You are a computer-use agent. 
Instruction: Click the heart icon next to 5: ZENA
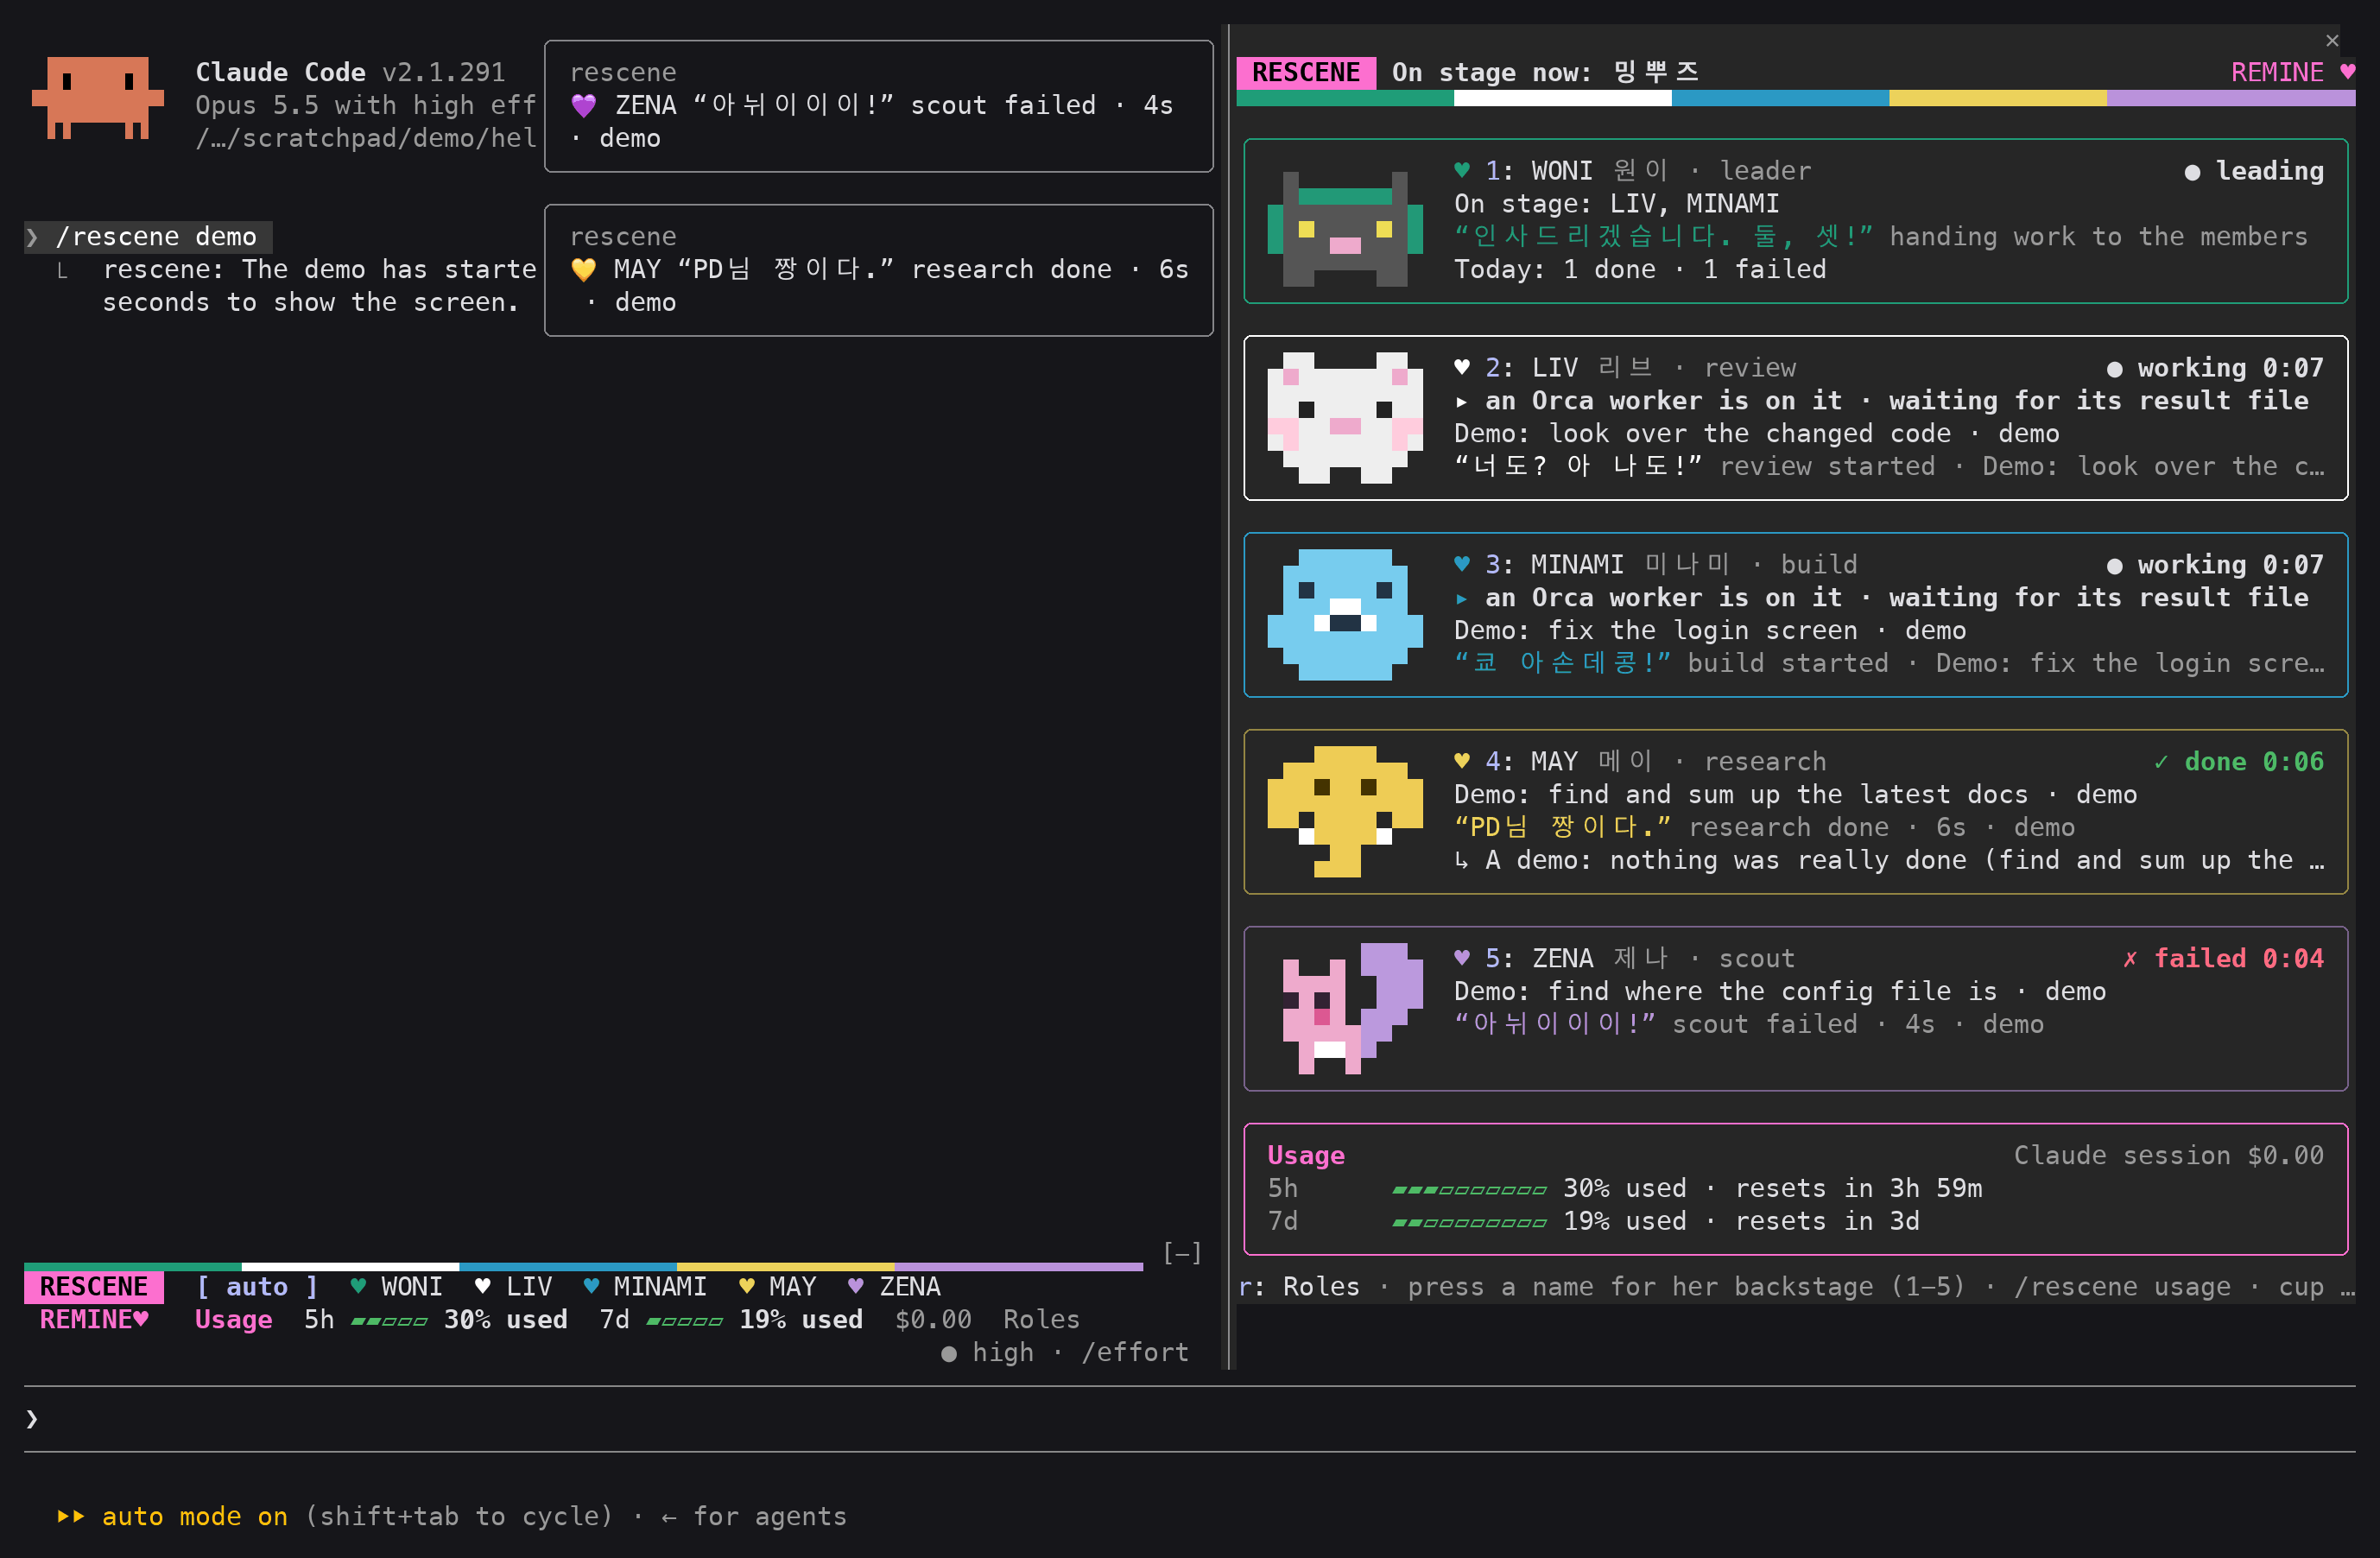point(1462,958)
